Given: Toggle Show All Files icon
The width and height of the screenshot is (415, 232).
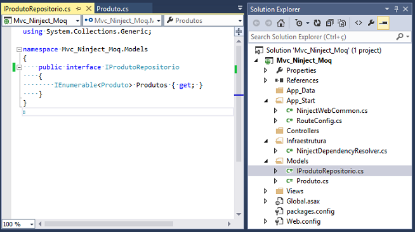Looking at the screenshot, I should coord(341,23).
